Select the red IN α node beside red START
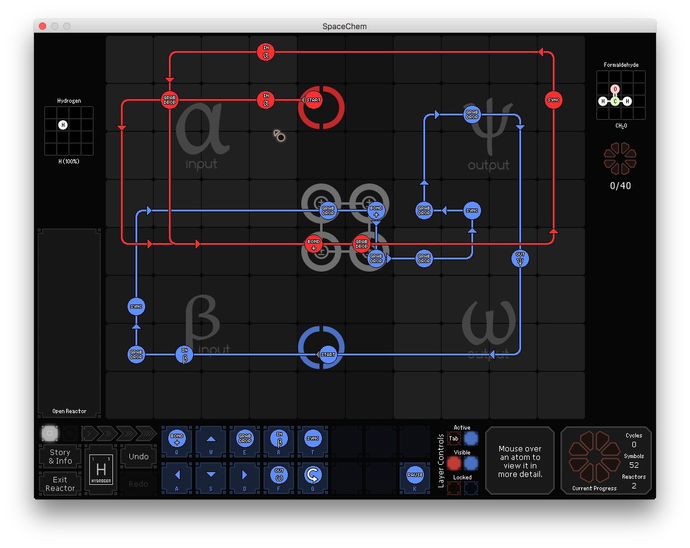 [x=266, y=100]
